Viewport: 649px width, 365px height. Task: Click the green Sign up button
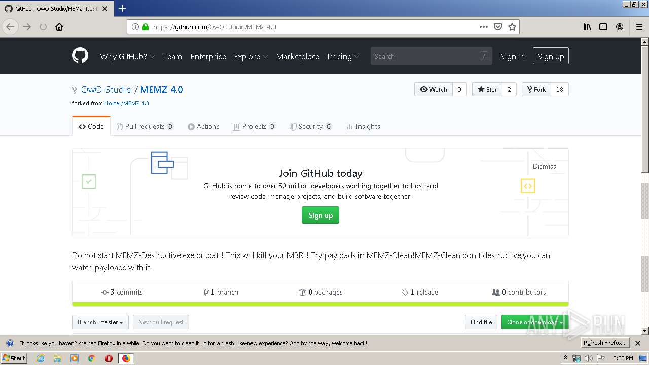320,215
